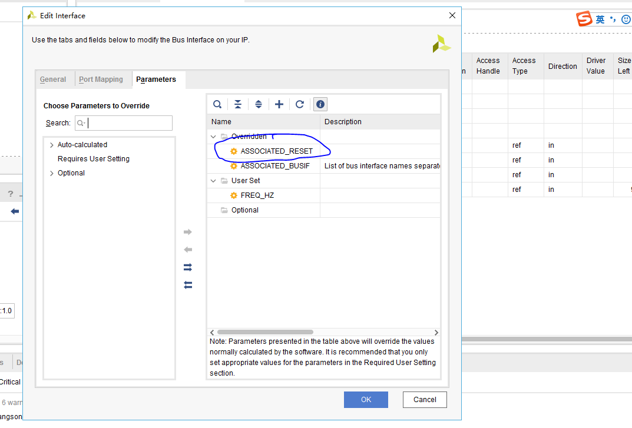
Task: Move all parameters right with double arrow
Action: click(x=187, y=267)
